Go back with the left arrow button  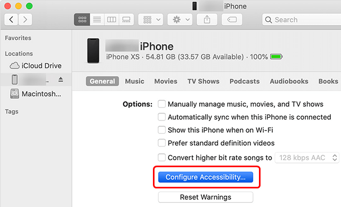click(11, 20)
